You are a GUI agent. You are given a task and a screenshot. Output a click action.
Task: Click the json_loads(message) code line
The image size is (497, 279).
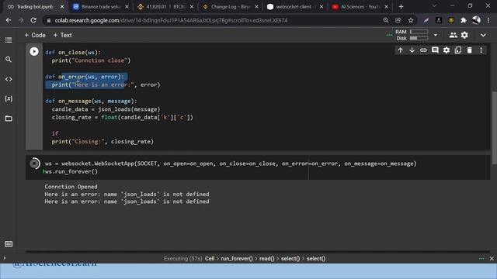(106, 109)
